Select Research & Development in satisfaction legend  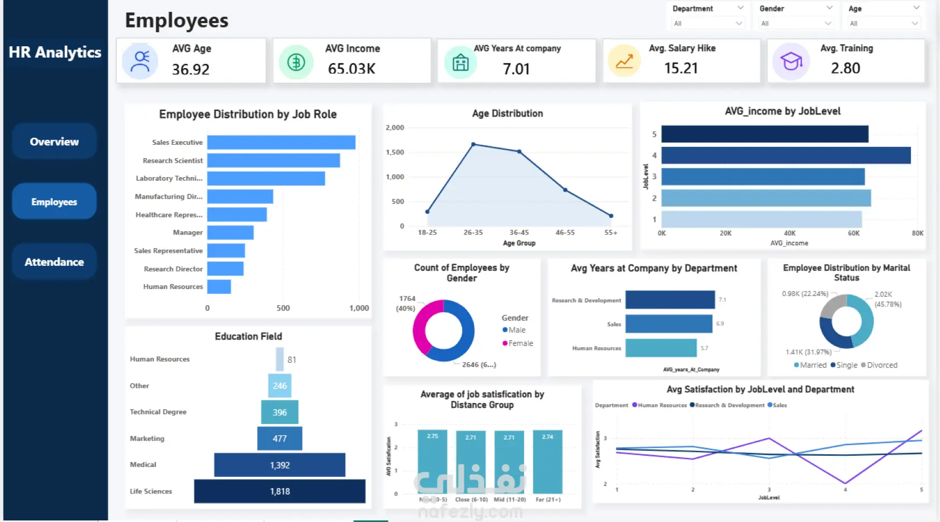(727, 405)
